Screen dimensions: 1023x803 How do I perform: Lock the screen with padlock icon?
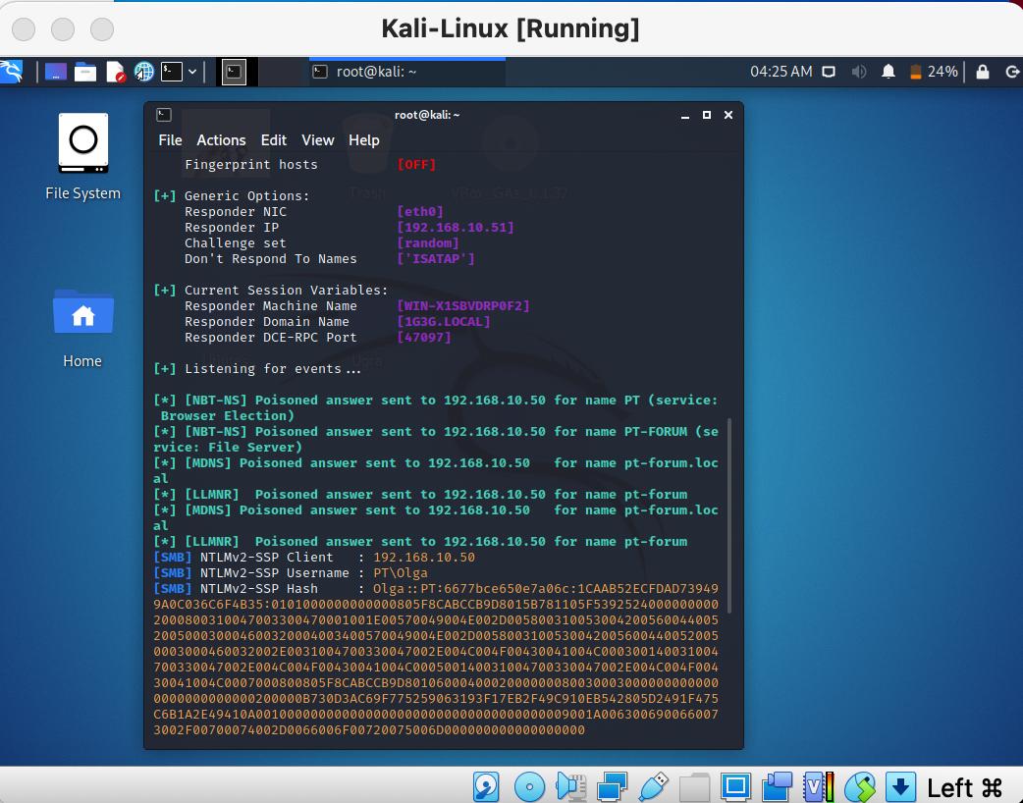983,72
